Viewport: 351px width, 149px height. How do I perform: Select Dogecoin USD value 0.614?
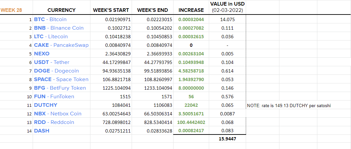point(227,71)
